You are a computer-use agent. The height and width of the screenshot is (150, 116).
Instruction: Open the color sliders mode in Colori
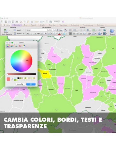[x=12, y=46]
